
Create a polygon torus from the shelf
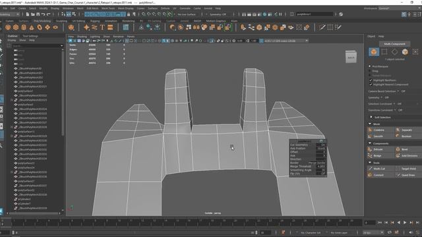click(40, 27)
